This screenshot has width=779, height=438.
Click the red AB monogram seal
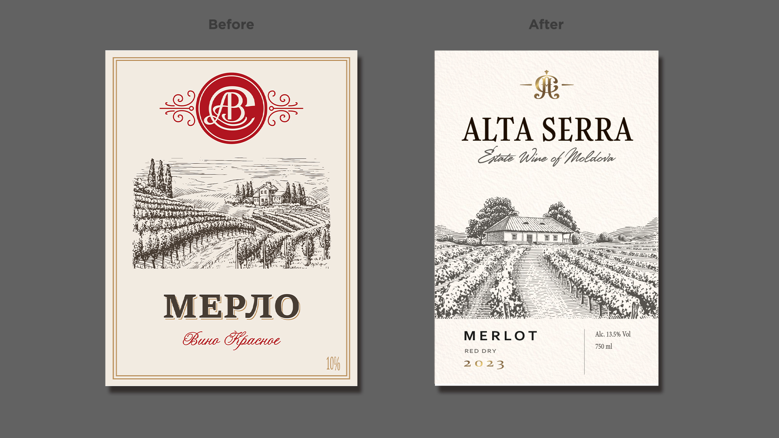click(231, 108)
